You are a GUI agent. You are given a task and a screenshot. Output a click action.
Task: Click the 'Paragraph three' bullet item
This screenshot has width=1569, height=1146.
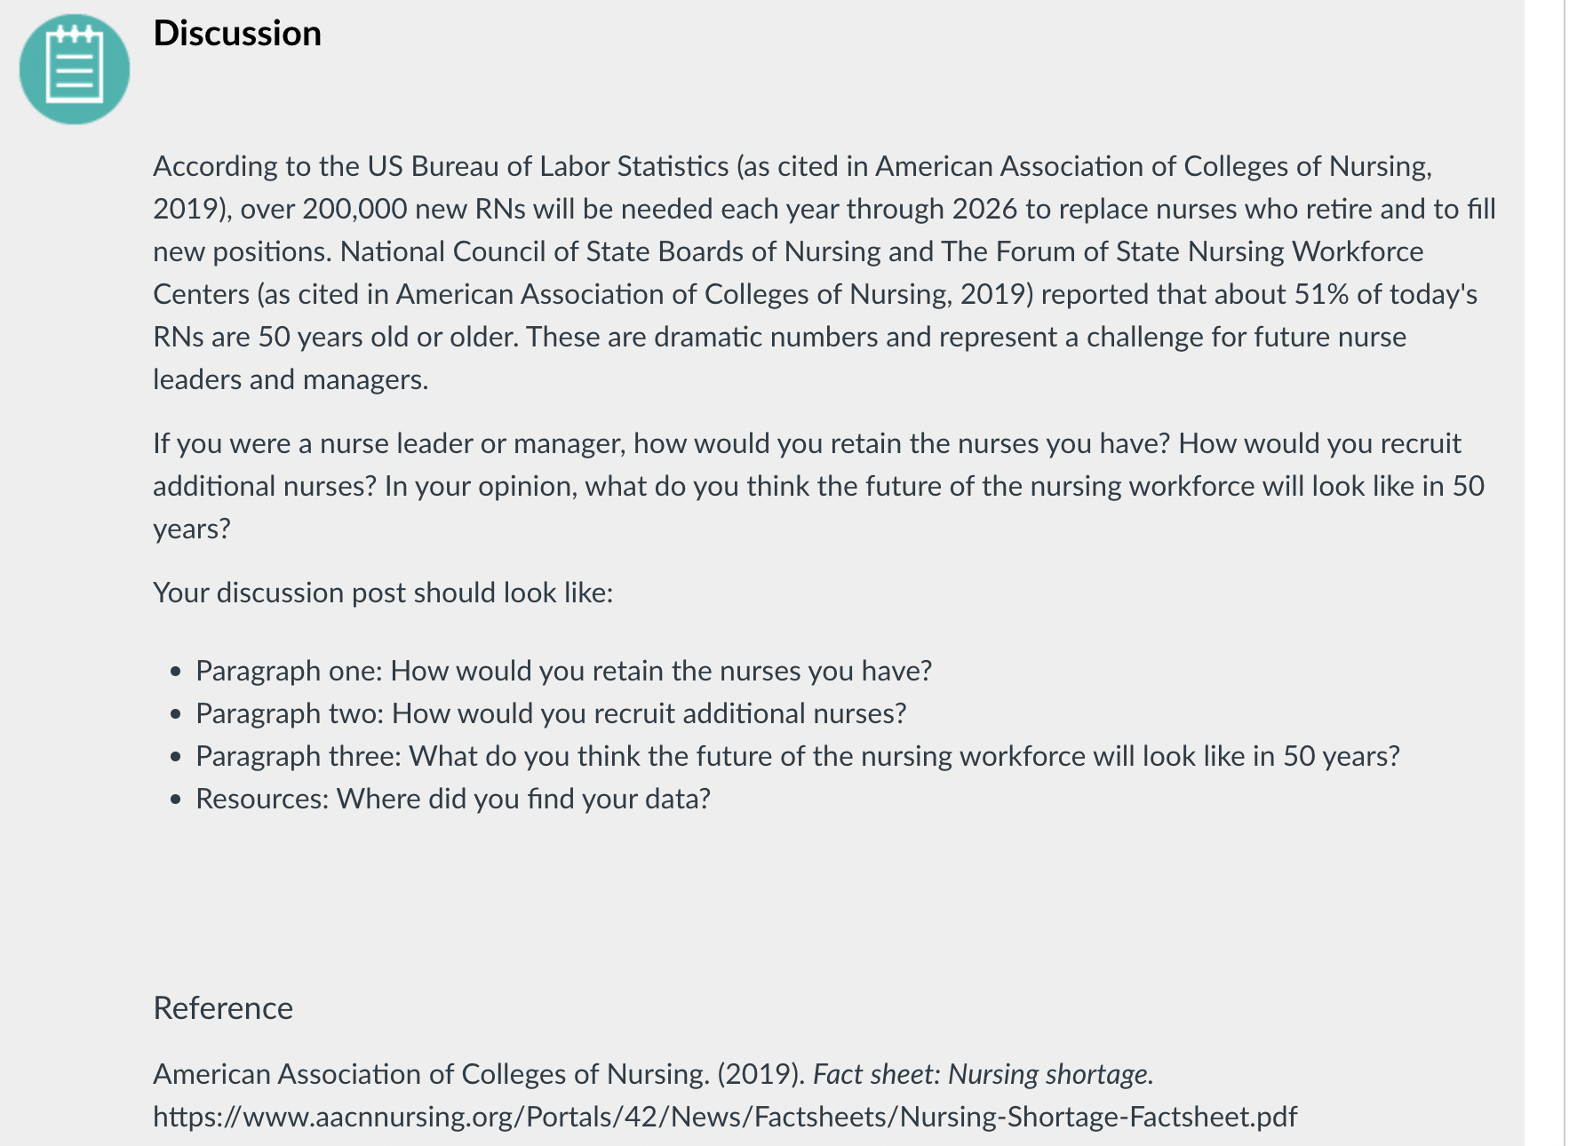(x=798, y=756)
